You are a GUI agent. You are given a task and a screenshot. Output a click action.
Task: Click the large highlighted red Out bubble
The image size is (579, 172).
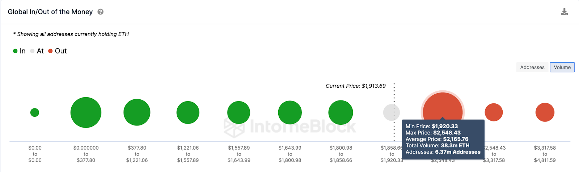(x=443, y=108)
